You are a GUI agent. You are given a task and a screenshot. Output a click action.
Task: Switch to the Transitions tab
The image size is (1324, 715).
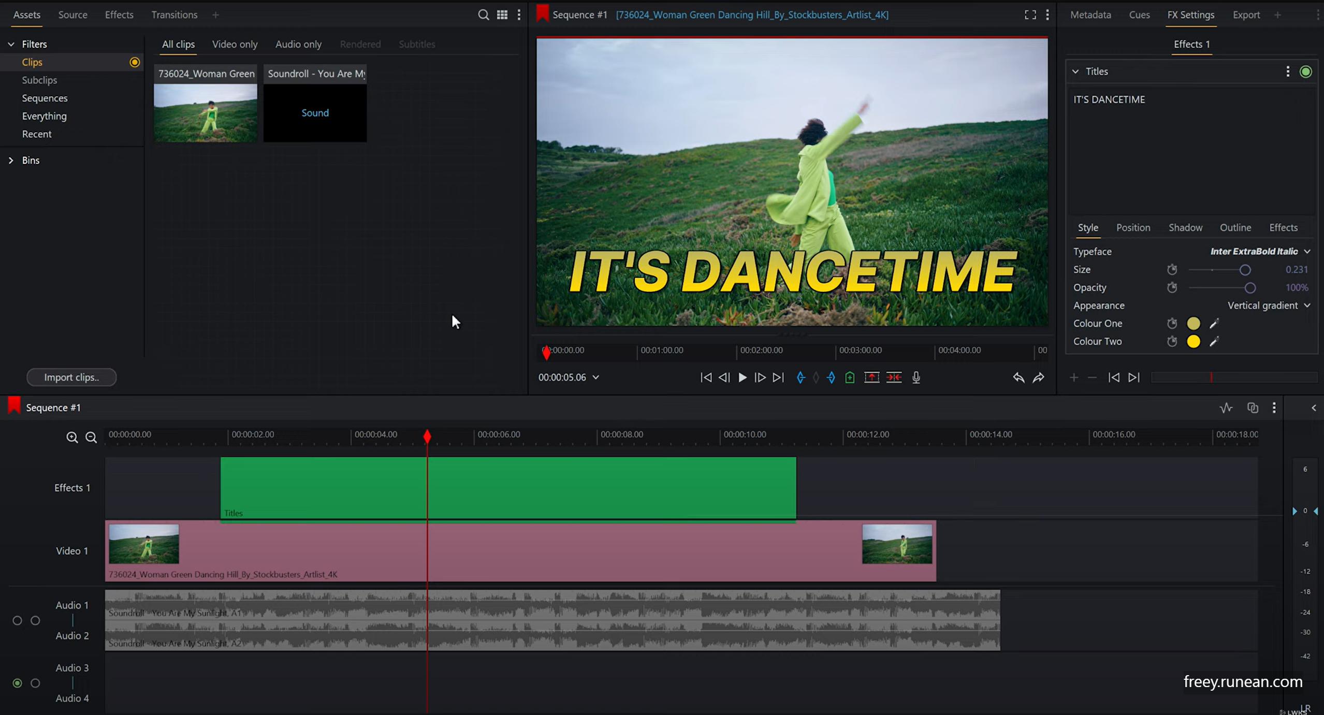[174, 15]
